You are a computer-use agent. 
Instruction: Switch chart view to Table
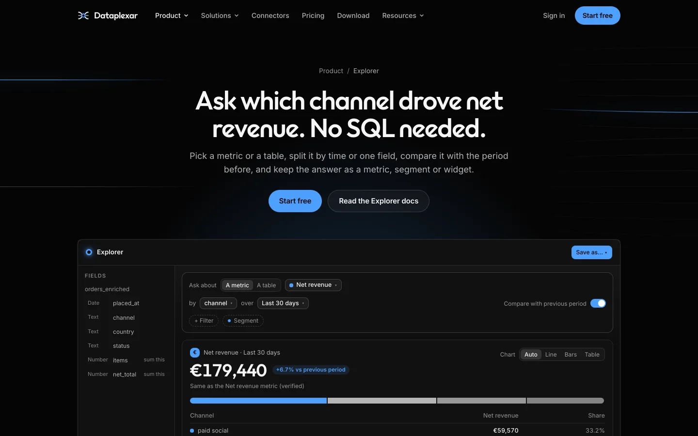592,355
